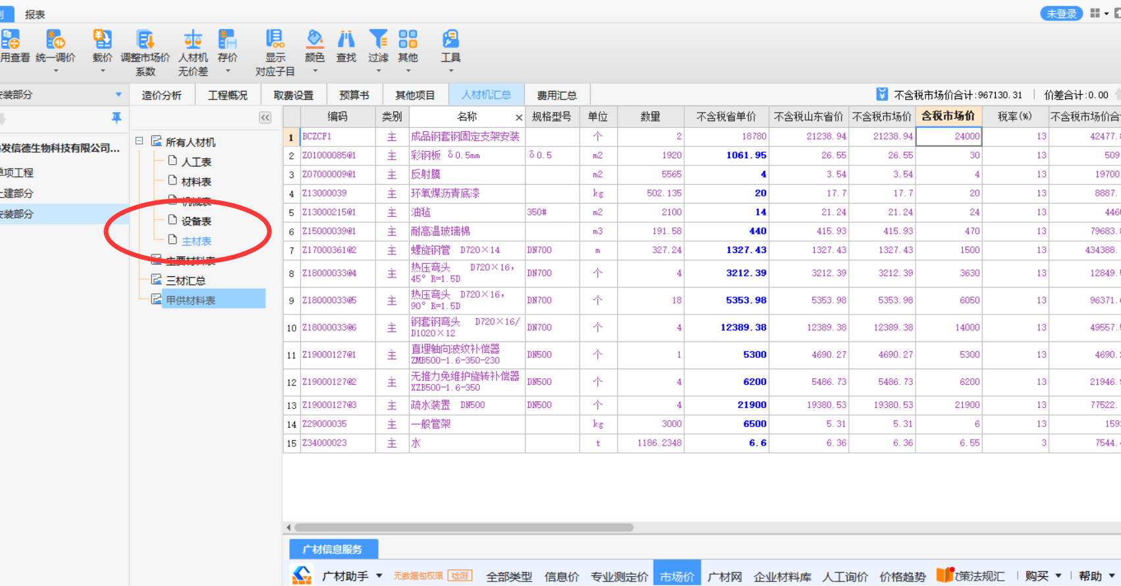Close the 名称 column filter X

pos(519,117)
